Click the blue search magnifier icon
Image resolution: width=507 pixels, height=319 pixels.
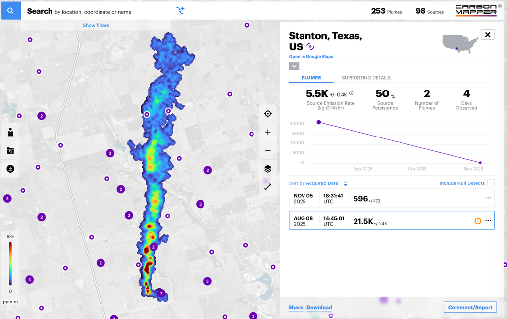(x=10, y=10)
